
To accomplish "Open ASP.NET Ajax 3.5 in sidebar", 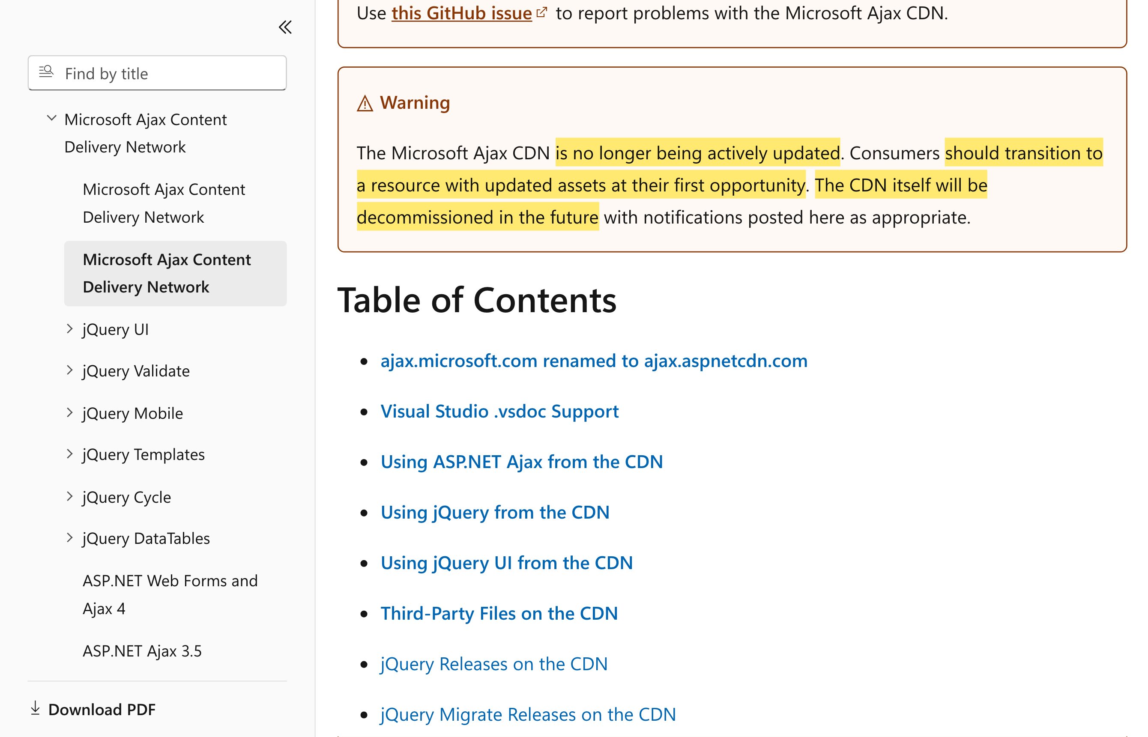I will 142,651.
